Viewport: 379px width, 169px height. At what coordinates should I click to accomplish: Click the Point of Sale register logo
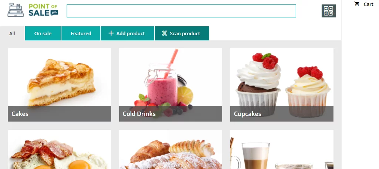click(16, 10)
